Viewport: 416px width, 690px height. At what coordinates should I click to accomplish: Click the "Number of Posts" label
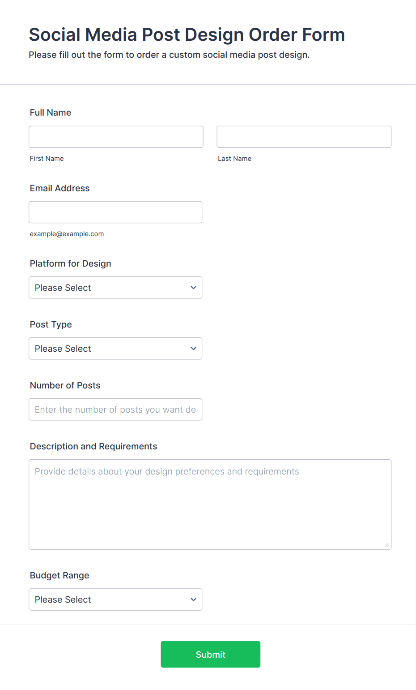(65, 385)
